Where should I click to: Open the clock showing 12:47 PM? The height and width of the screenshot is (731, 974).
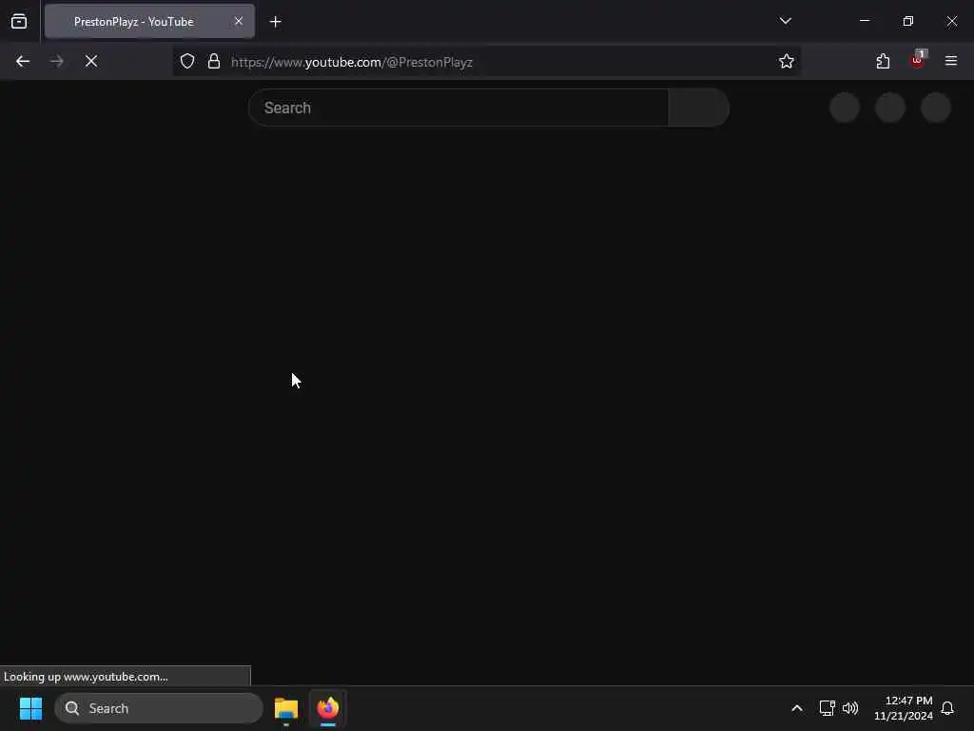tap(904, 708)
